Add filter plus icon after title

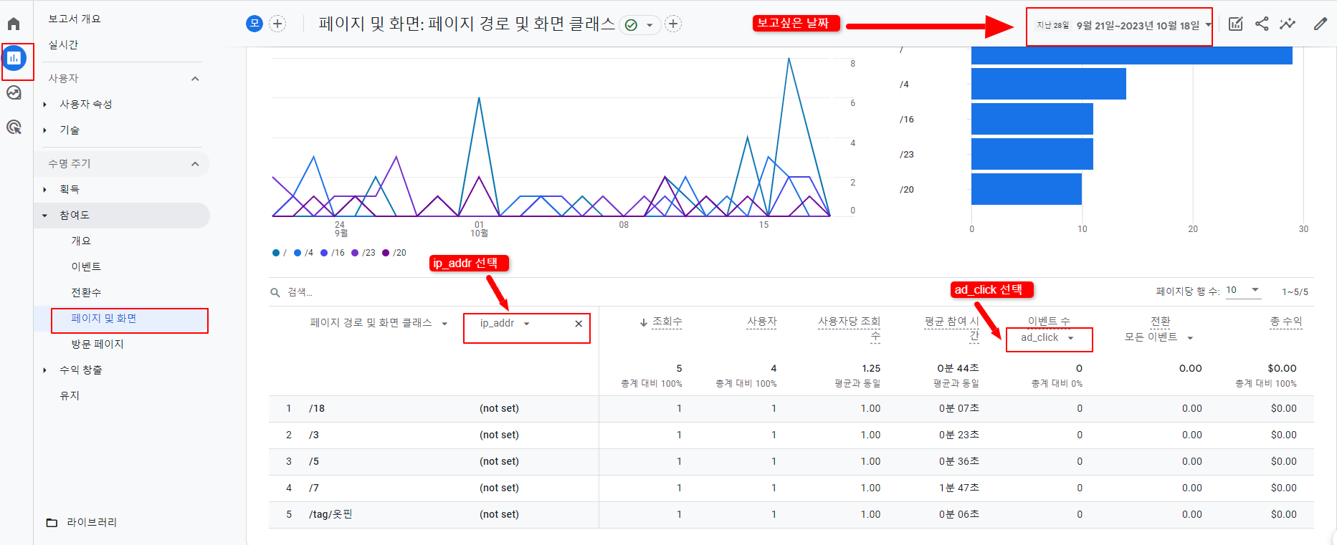[673, 24]
